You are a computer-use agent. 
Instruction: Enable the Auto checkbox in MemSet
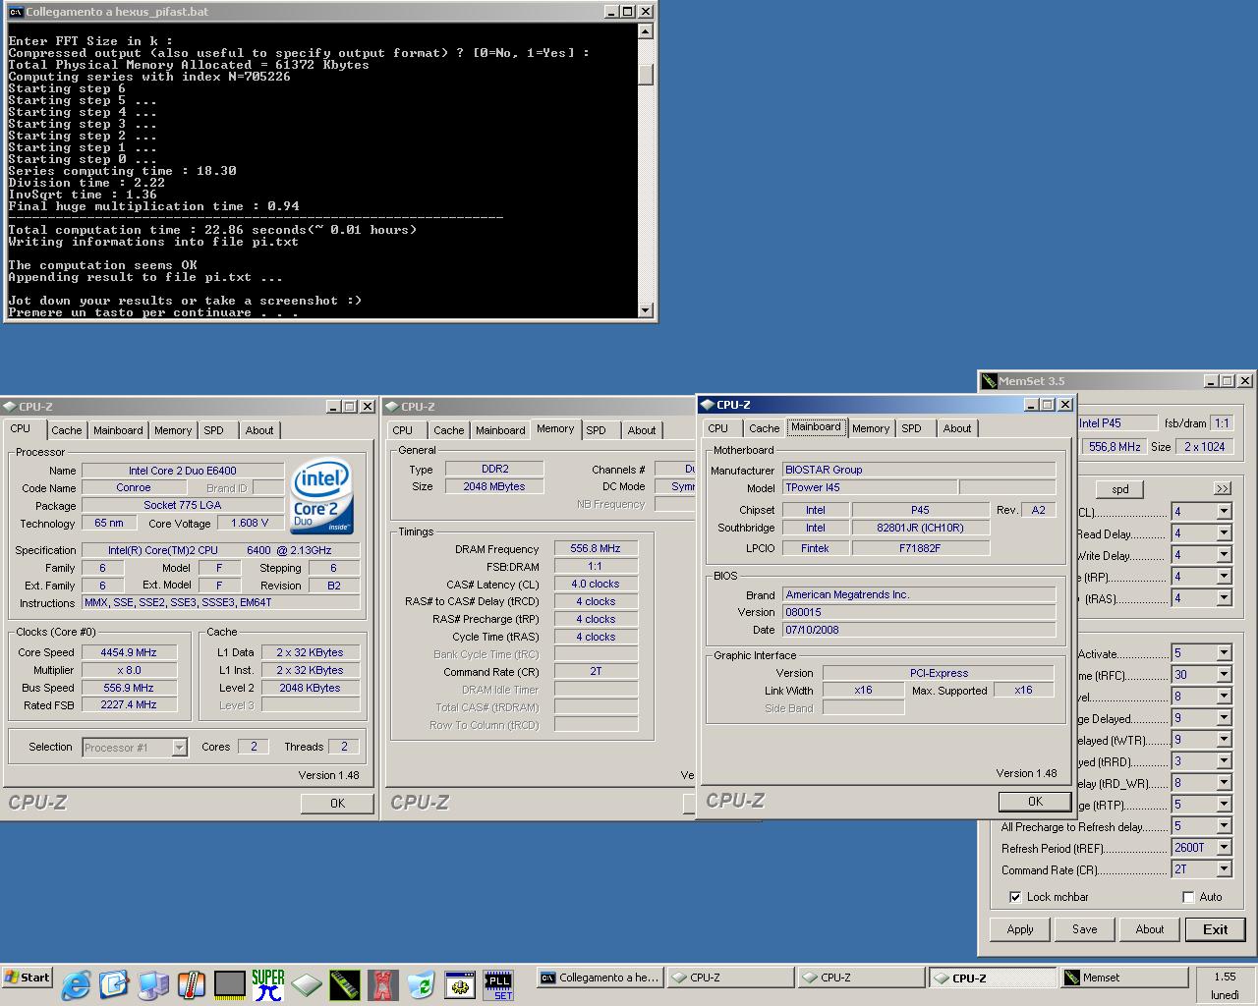[1188, 897]
